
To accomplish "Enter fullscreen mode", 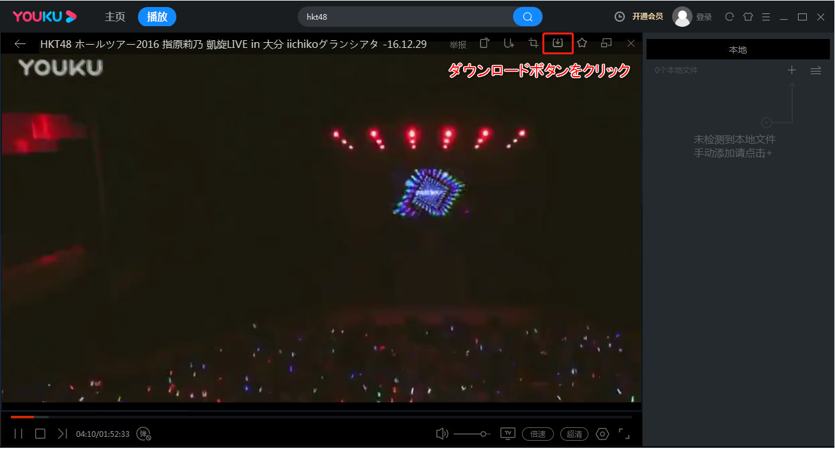I will click(624, 434).
